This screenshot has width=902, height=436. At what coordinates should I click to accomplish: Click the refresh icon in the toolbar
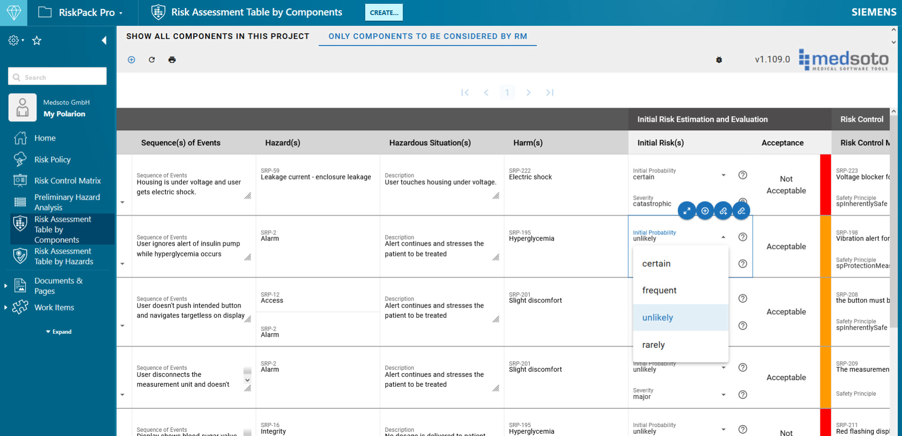(x=151, y=60)
